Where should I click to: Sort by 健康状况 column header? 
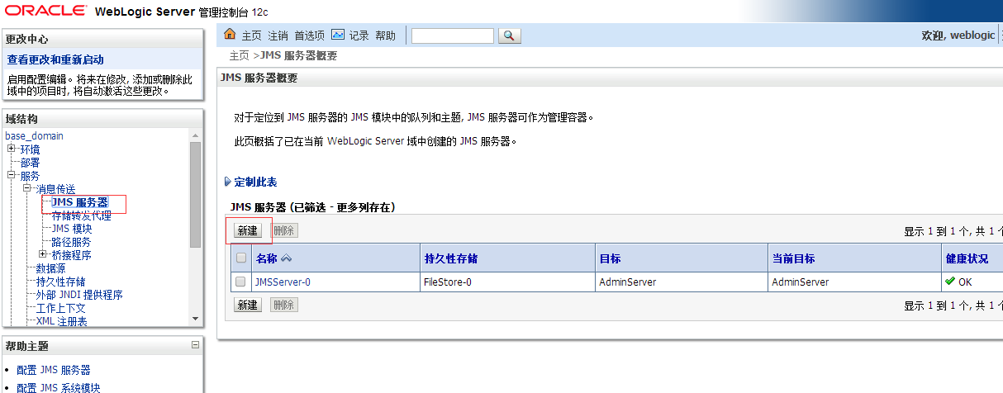click(967, 258)
